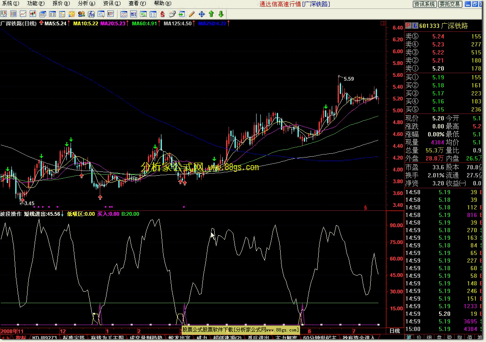Select the line chart toolbar icon
Image resolution: width=486 pixels, height=342 pixels.
(x=23, y=14)
